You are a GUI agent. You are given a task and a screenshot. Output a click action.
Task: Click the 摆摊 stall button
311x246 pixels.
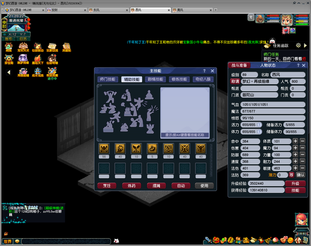[156, 186]
